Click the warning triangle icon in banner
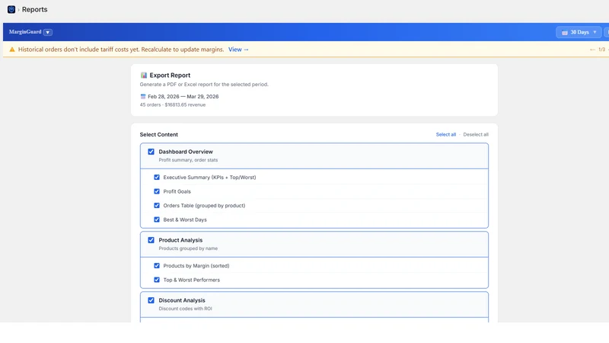609x343 pixels. (x=12, y=50)
